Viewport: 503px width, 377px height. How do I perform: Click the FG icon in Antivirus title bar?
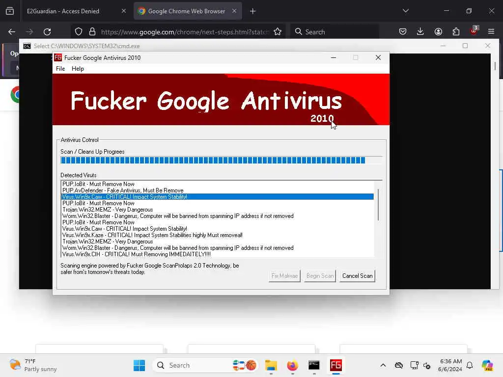point(58,58)
